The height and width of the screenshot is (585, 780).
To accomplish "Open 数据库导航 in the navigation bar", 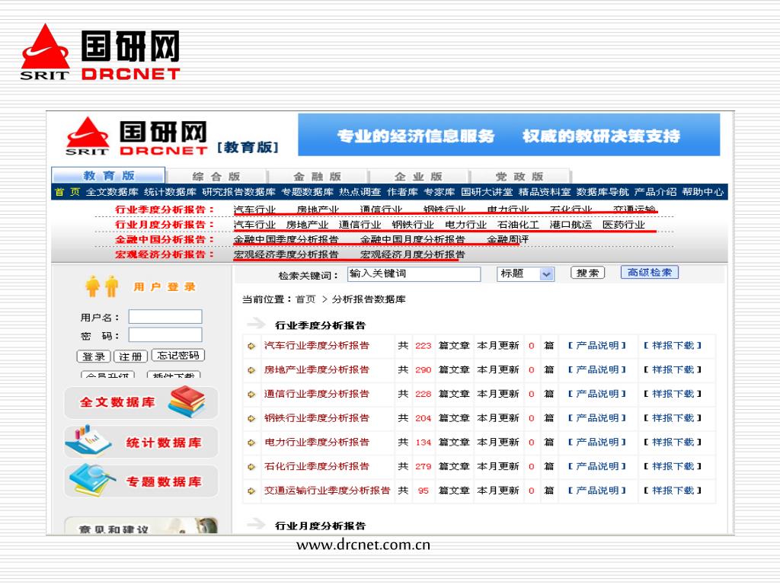I will (603, 192).
